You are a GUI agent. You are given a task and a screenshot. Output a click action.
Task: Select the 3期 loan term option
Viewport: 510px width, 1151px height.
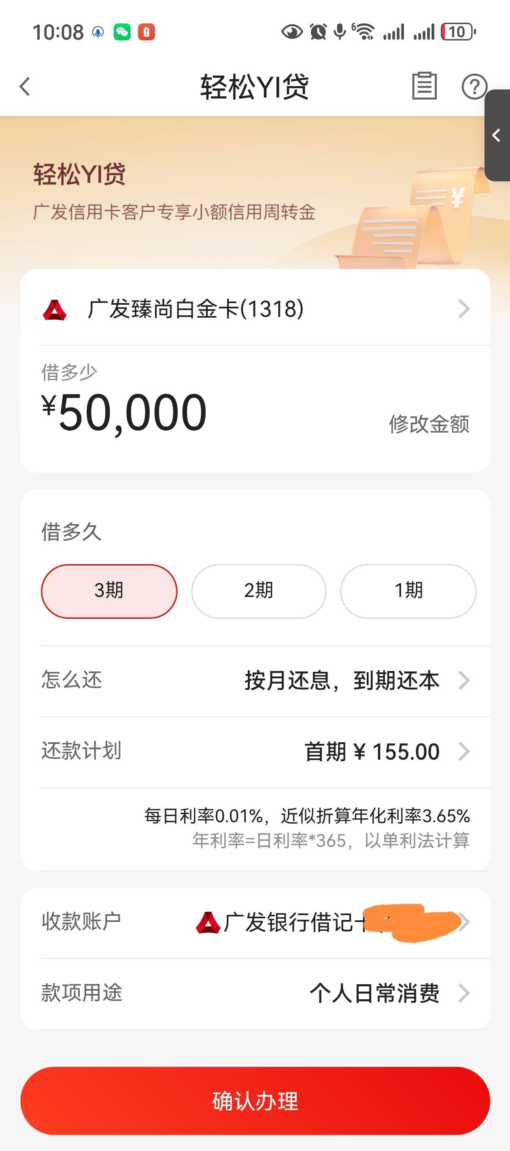pos(109,591)
